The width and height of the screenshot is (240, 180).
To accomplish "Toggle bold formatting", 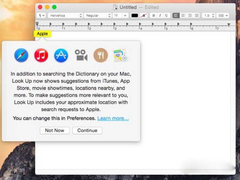I will pyautogui.click(x=154, y=16).
